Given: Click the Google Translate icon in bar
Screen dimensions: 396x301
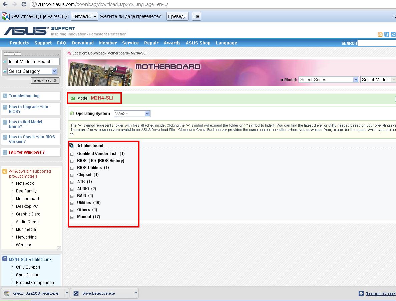Looking at the screenshot, I should pyautogui.click(x=6, y=16).
